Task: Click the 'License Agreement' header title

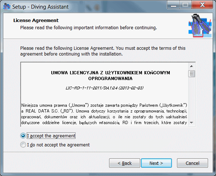Action: pyautogui.click(x=36, y=20)
